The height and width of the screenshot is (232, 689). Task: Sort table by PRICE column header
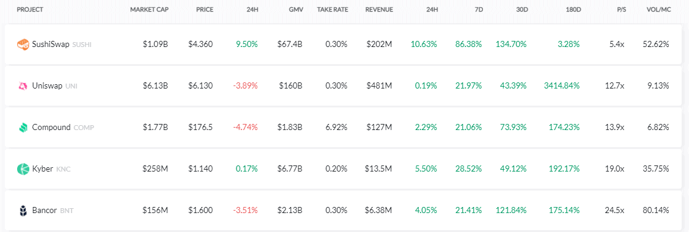pos(204,9)
